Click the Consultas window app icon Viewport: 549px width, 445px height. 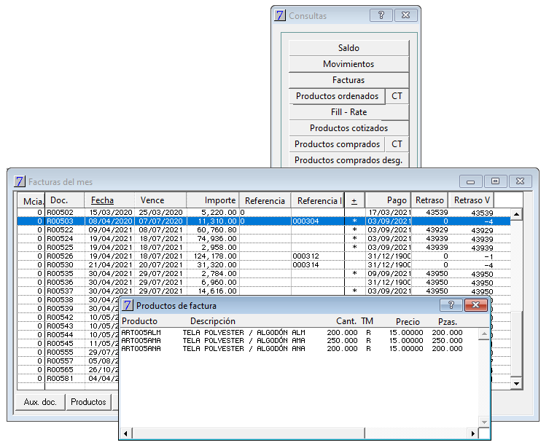tap(280, 15)
